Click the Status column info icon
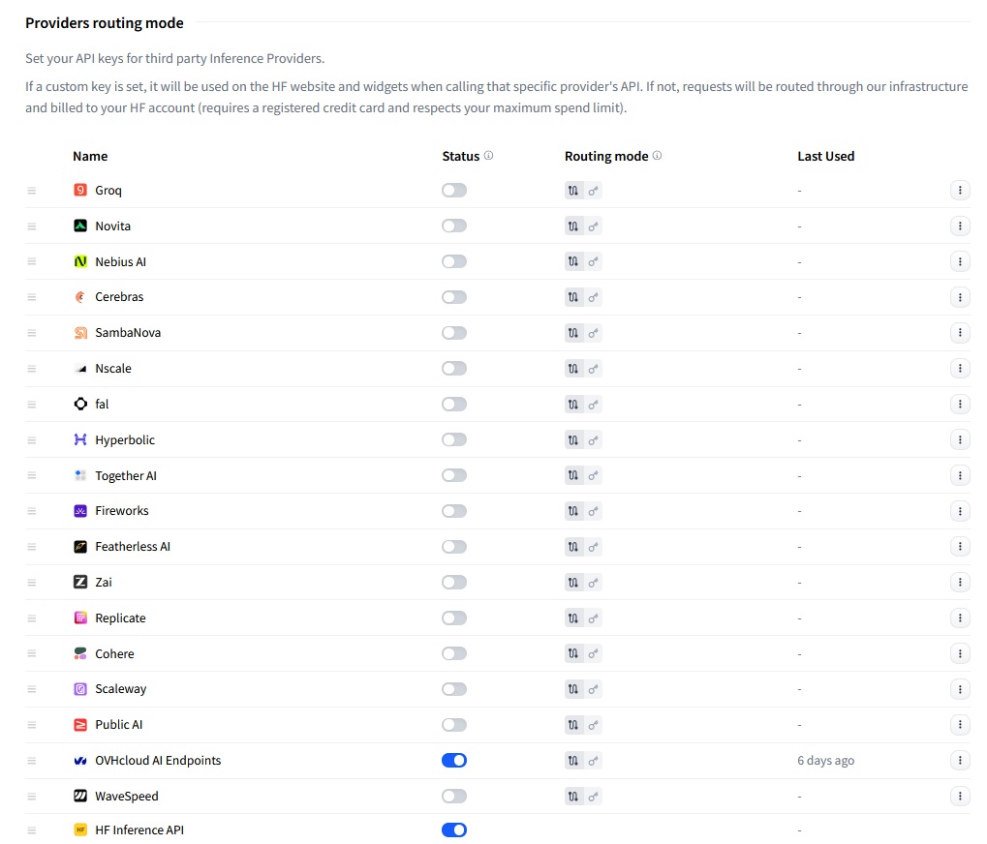Image resolution: width=987 pixels, height=844 pixels. point(489,156)
